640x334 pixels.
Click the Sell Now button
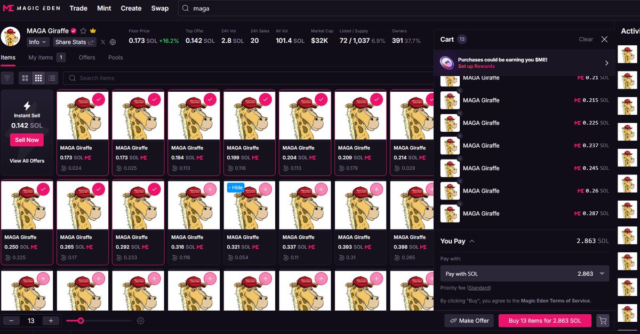click(x=27, y=140)
